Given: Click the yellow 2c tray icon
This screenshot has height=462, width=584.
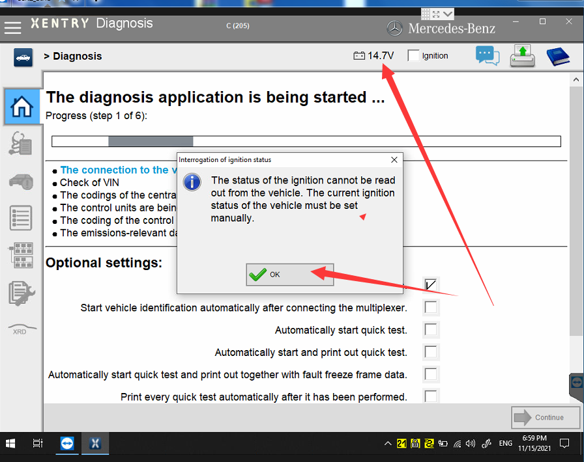Looking at the screenshot, I should (x=429, y=443).
